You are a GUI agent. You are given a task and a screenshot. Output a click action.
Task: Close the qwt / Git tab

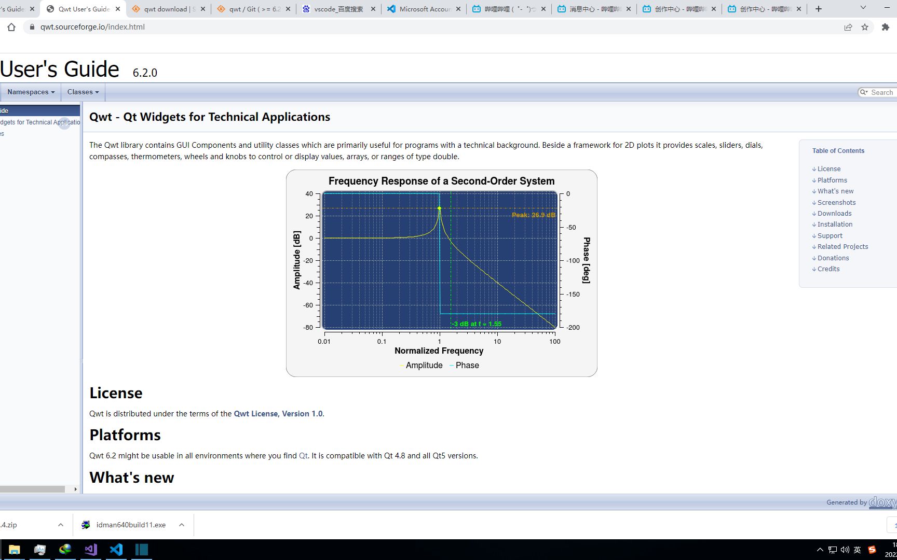[x=288, y=9]
